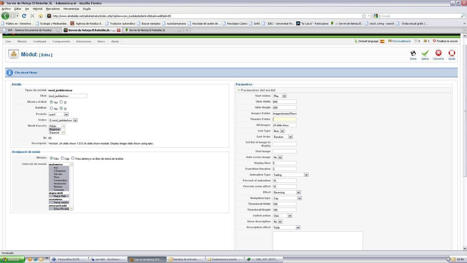Click the Display time input field

click(284, 163)
